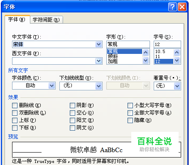Viewport: 189px width, 165px height.
Task: Enable the 删除线 checkbox
Action: [x=15, y=105]
